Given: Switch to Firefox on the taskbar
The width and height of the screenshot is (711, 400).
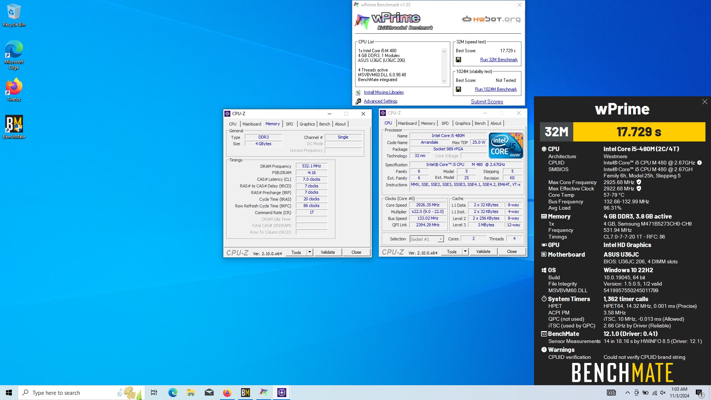Looking at the screenshot, I should [x=227, y=393].
